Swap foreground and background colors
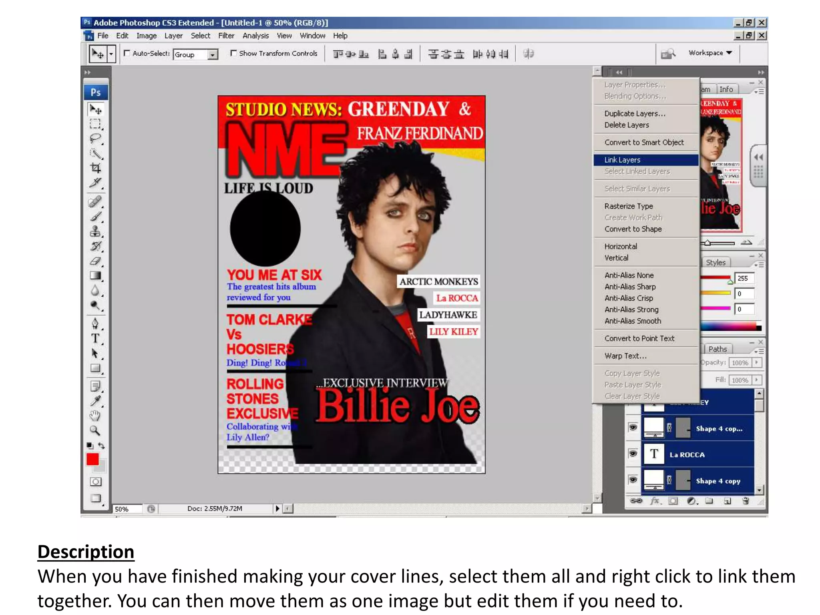 tap(102, 446)
